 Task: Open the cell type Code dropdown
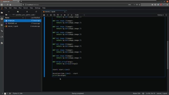pos(80,15)
